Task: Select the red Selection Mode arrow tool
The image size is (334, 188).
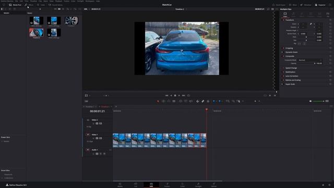Action: 158,101
